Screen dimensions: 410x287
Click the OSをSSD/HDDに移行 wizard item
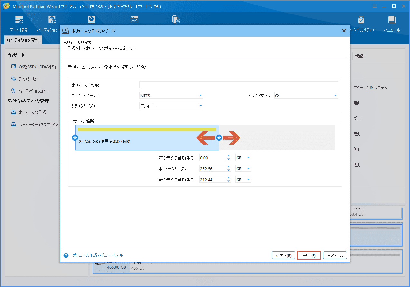click(x=34, y=67)
